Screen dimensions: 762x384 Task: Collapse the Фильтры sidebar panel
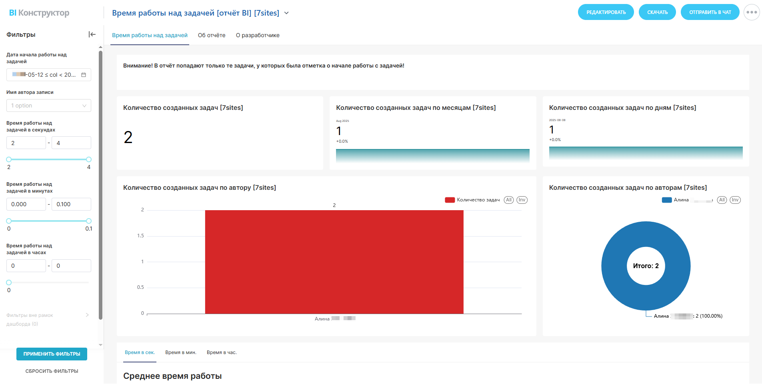92,34
